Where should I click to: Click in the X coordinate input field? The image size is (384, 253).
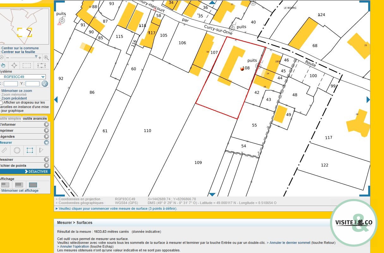tap(10, 84)
